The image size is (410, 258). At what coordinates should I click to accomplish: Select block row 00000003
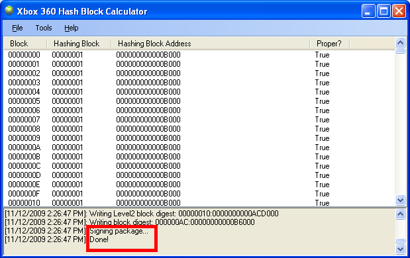[x=199, y=83]
